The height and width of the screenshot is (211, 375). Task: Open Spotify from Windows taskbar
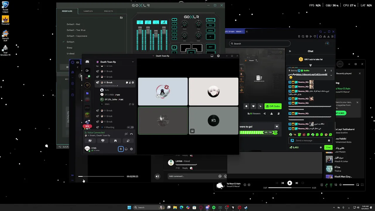click(x=214, y=207)
